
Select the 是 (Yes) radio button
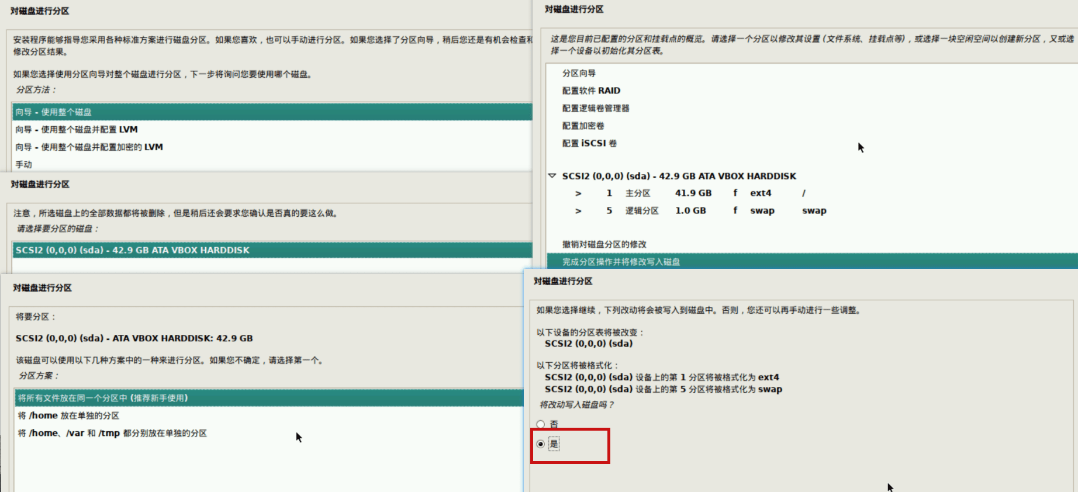pos(541,444)
